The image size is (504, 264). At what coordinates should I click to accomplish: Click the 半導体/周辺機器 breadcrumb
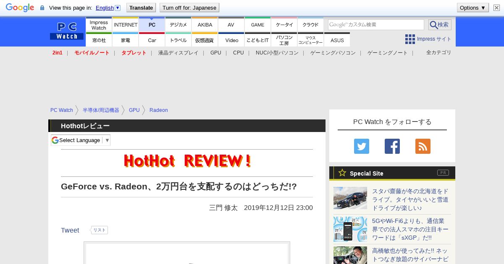[101, 110]
